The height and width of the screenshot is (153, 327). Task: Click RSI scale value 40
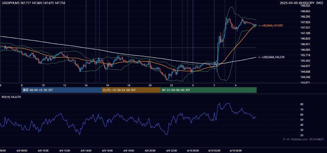(302, 125)
